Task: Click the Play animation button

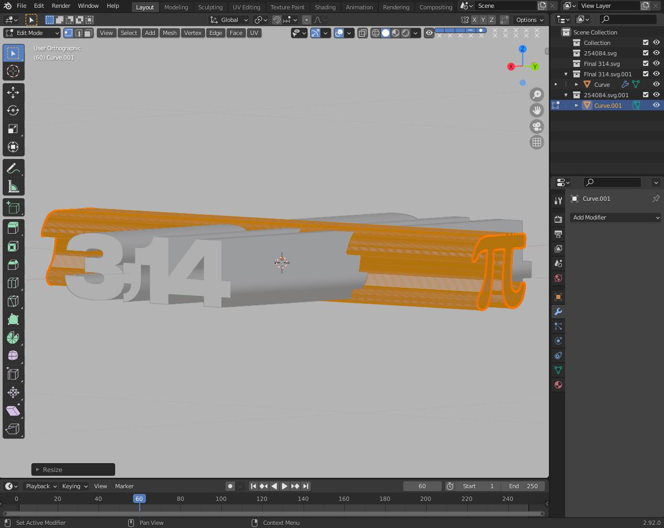Action: tap(285, 486)
